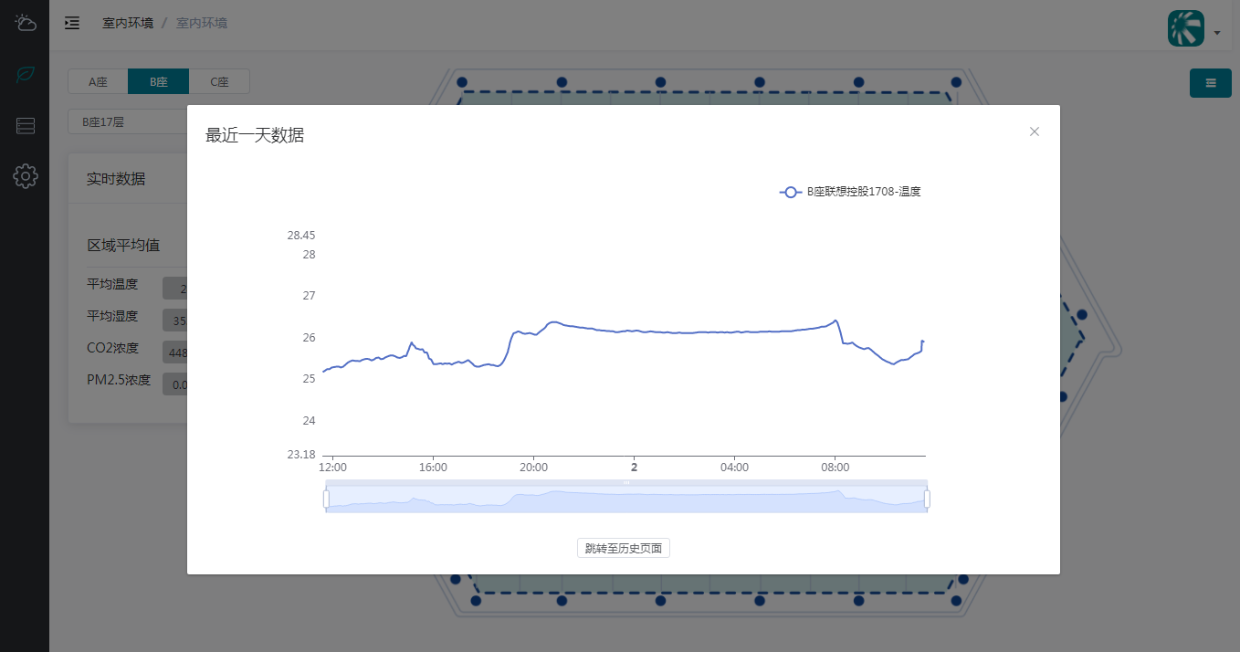Click the 室内环境 breadcrumb link

click(127, 23)
